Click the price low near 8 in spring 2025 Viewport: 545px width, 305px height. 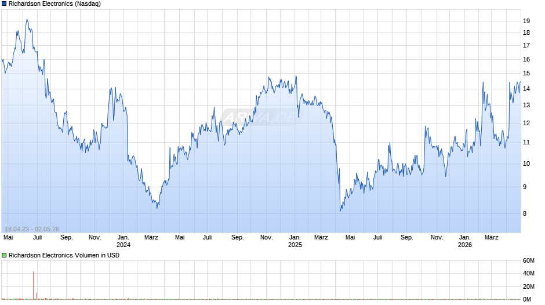click(x=340, y=210)
